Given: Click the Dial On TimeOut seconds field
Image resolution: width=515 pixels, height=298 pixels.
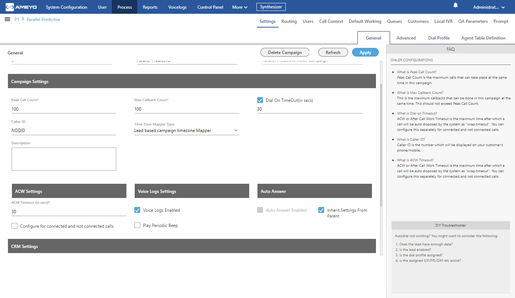Looking at the screenshot, I should click(310, 109).
